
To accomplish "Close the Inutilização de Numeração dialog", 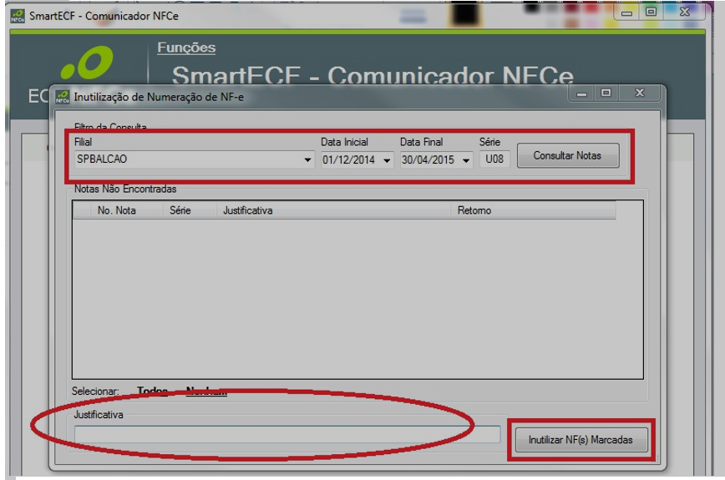I will (640, 93).
